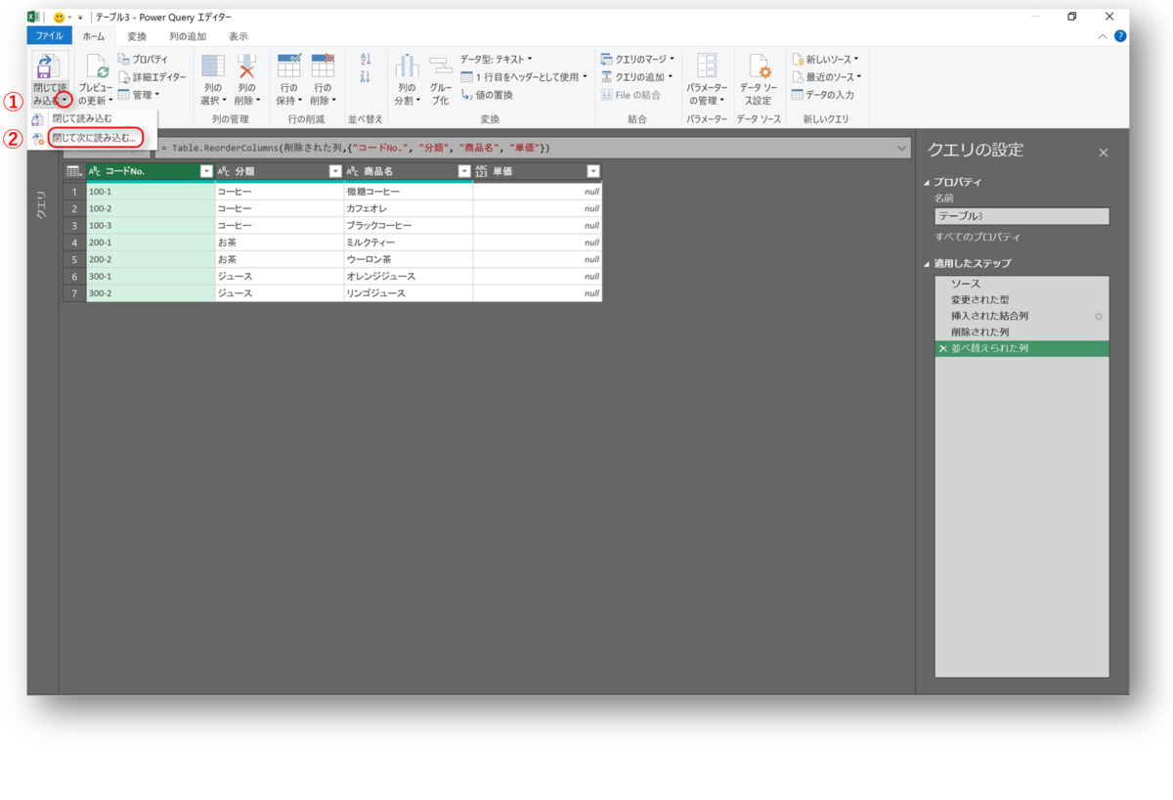Image resolution: width=1173 pixels, height=800 pixels.
Task: Open データソース設定 data source settings
Action: [x=759, y=80]
